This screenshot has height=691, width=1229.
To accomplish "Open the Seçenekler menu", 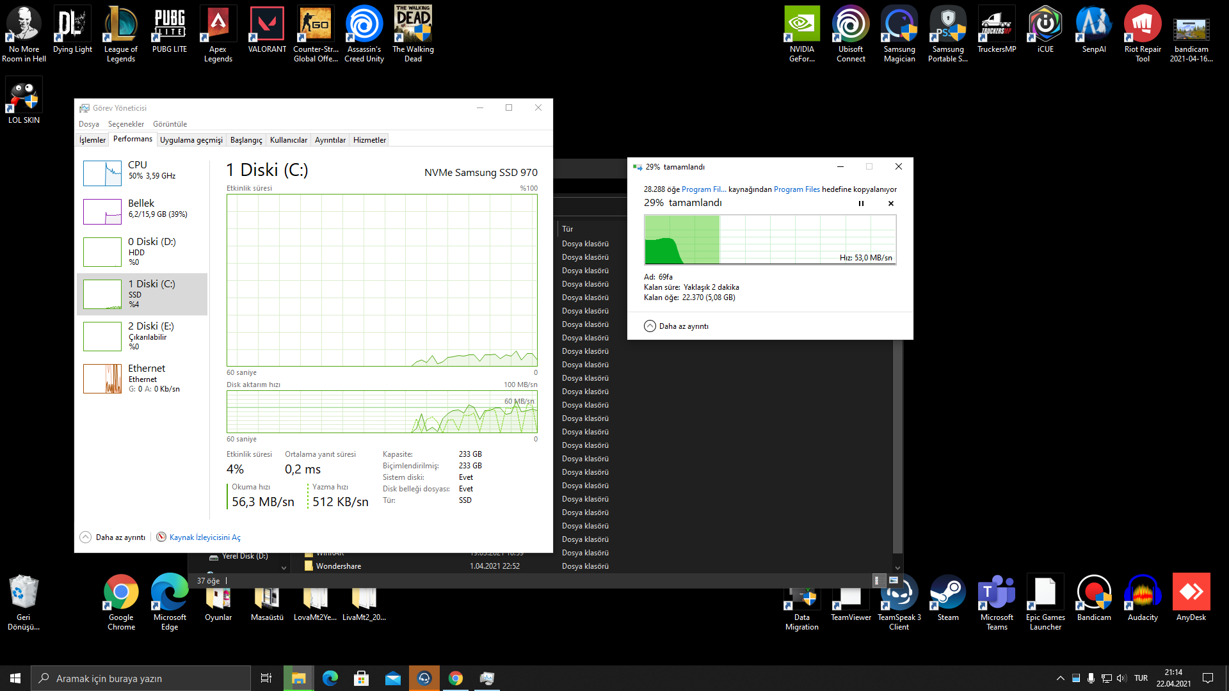I will [126, 124].
